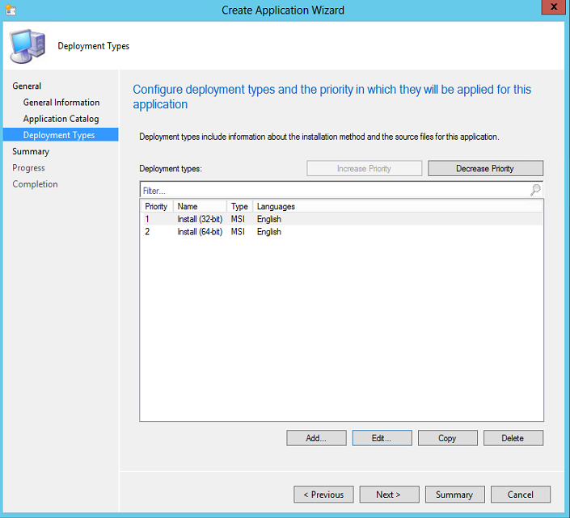Click priority 2 cell in the list
The height and width of the screenshot is (518, 570).
tap(147, 232)
